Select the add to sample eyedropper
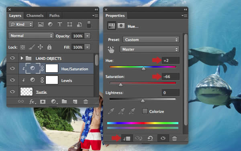This screenshot has height=151, width=241. tap(121, 111)
